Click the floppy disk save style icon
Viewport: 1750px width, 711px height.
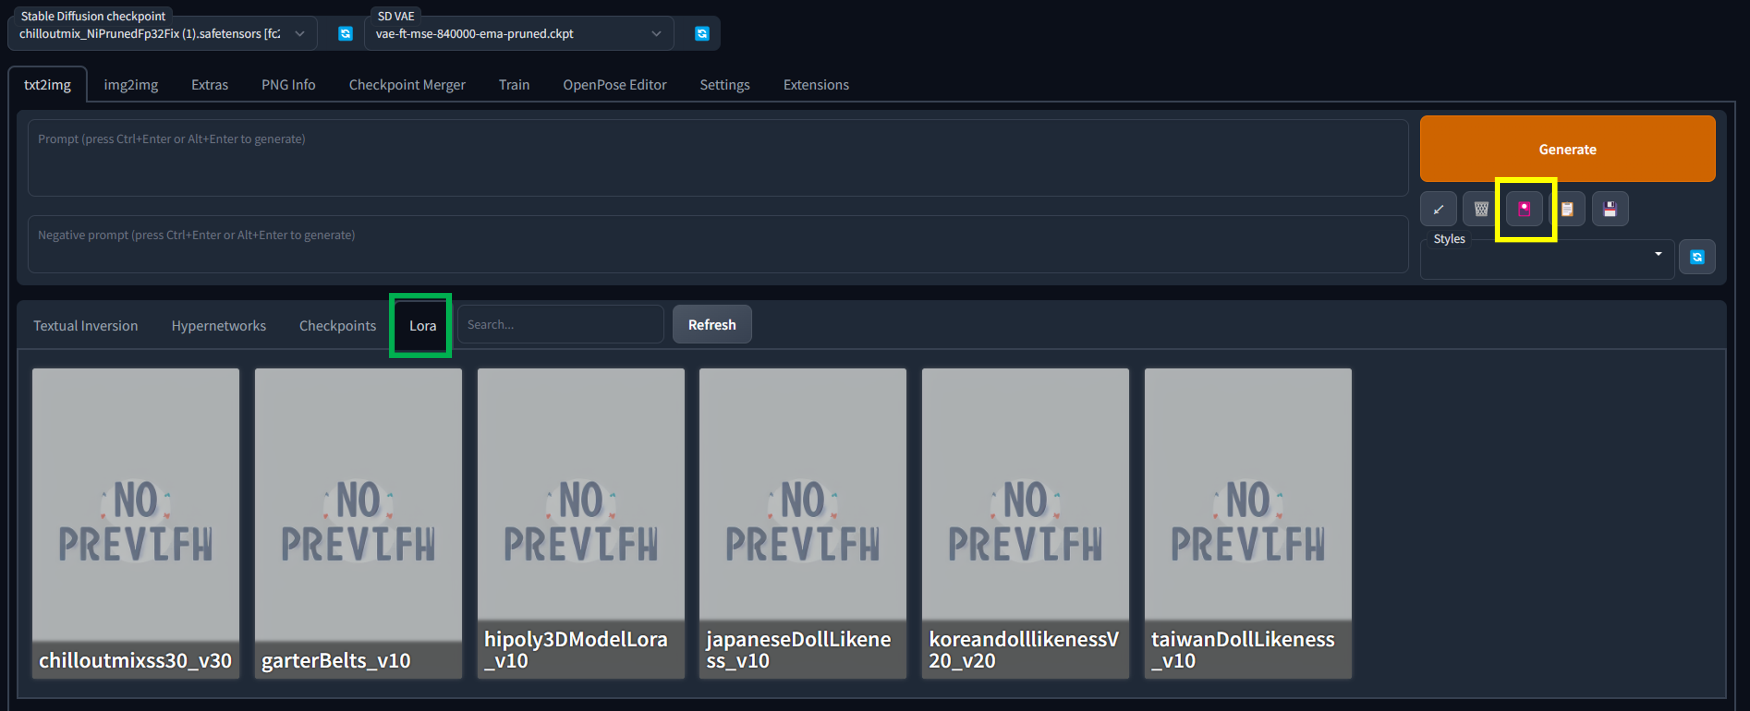[1609, 209]
